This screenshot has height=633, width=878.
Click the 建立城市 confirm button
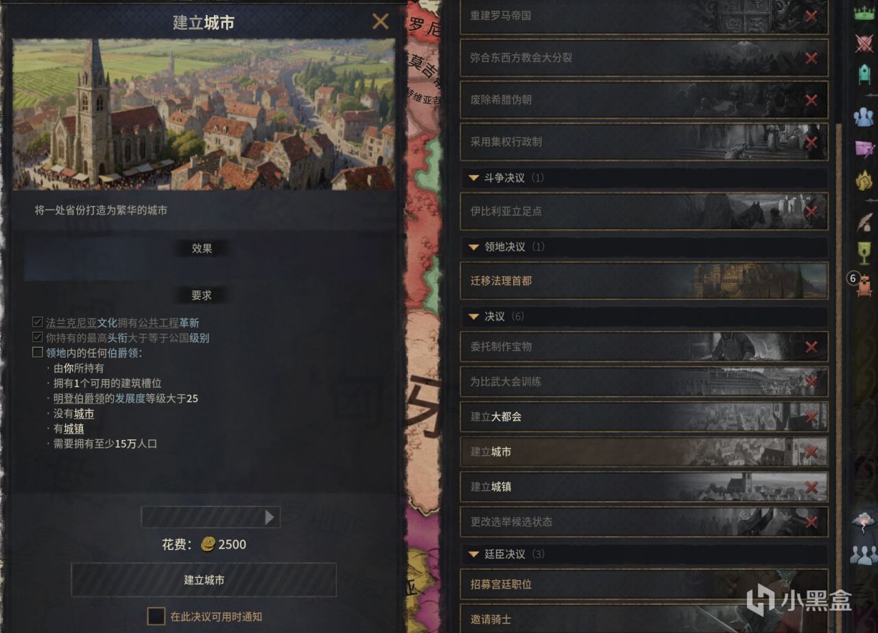click(204, 580)
